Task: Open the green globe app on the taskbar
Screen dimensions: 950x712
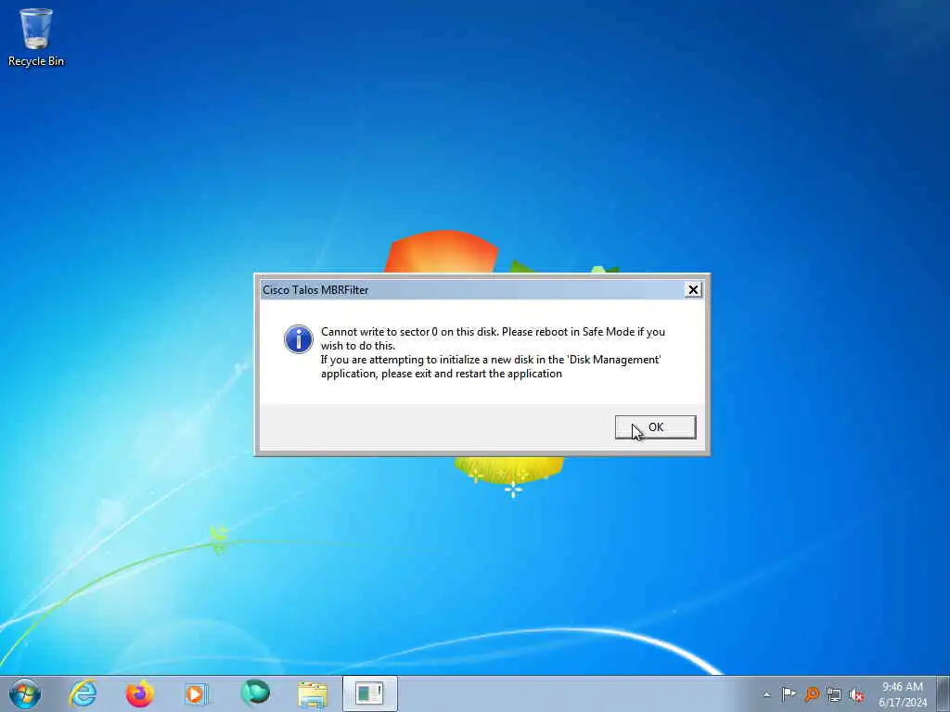Action: 254,693
